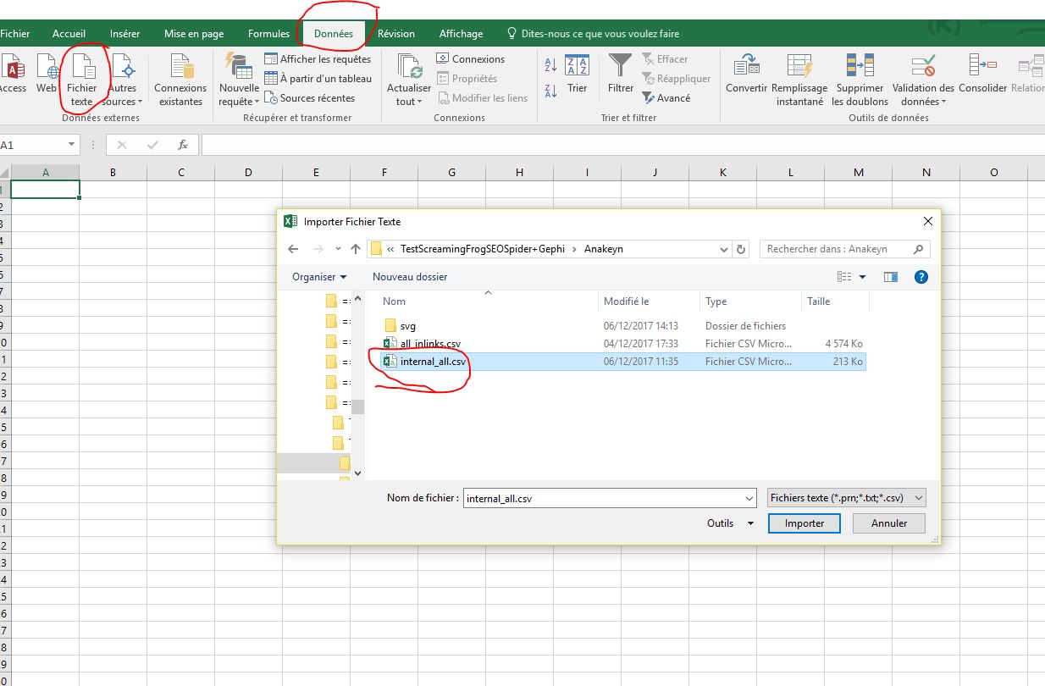The image size is (1045, 686).
Task: Click the formula bar input
Action: pyautogui.click(x=623, y=146)
